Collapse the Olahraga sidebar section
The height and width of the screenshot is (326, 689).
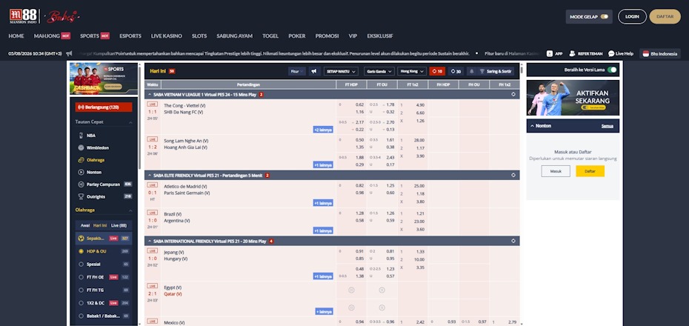tap(130, 210)
